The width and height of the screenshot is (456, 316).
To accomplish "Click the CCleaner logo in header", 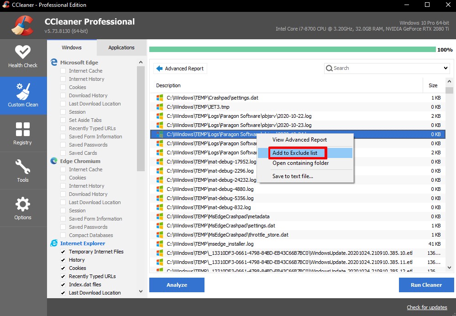I will (22, 26).
